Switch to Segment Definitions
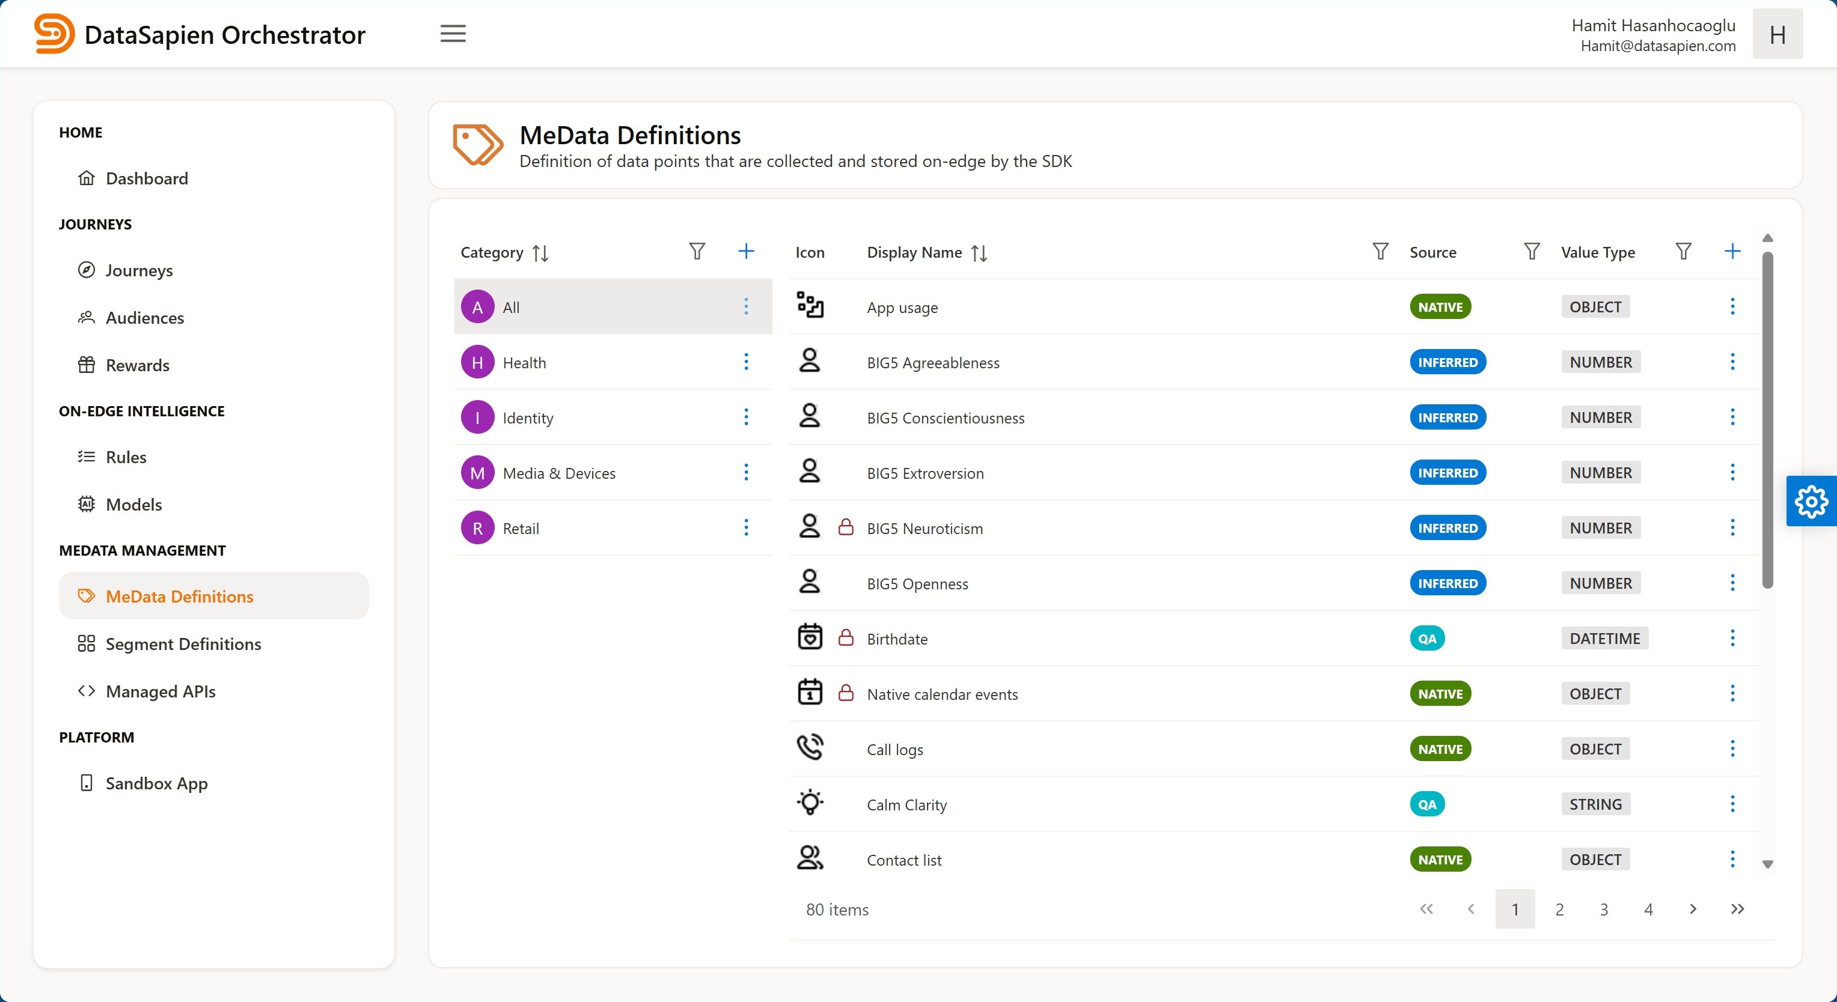Screen dimensions: 1837x1002 [182, 643]
